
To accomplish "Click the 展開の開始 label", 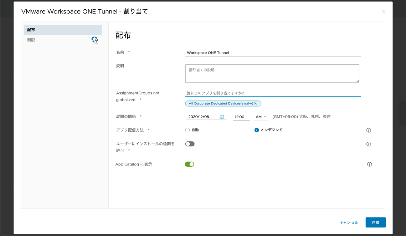I will [126, 116].
